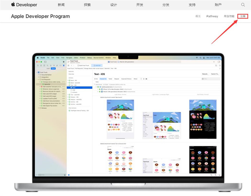Open the 账户 navigation item

[x=218, y=5]
